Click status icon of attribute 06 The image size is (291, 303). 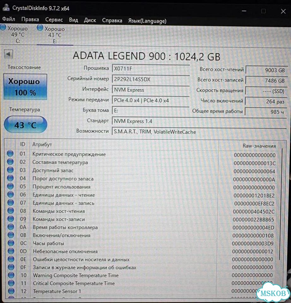tap(11, 194)
